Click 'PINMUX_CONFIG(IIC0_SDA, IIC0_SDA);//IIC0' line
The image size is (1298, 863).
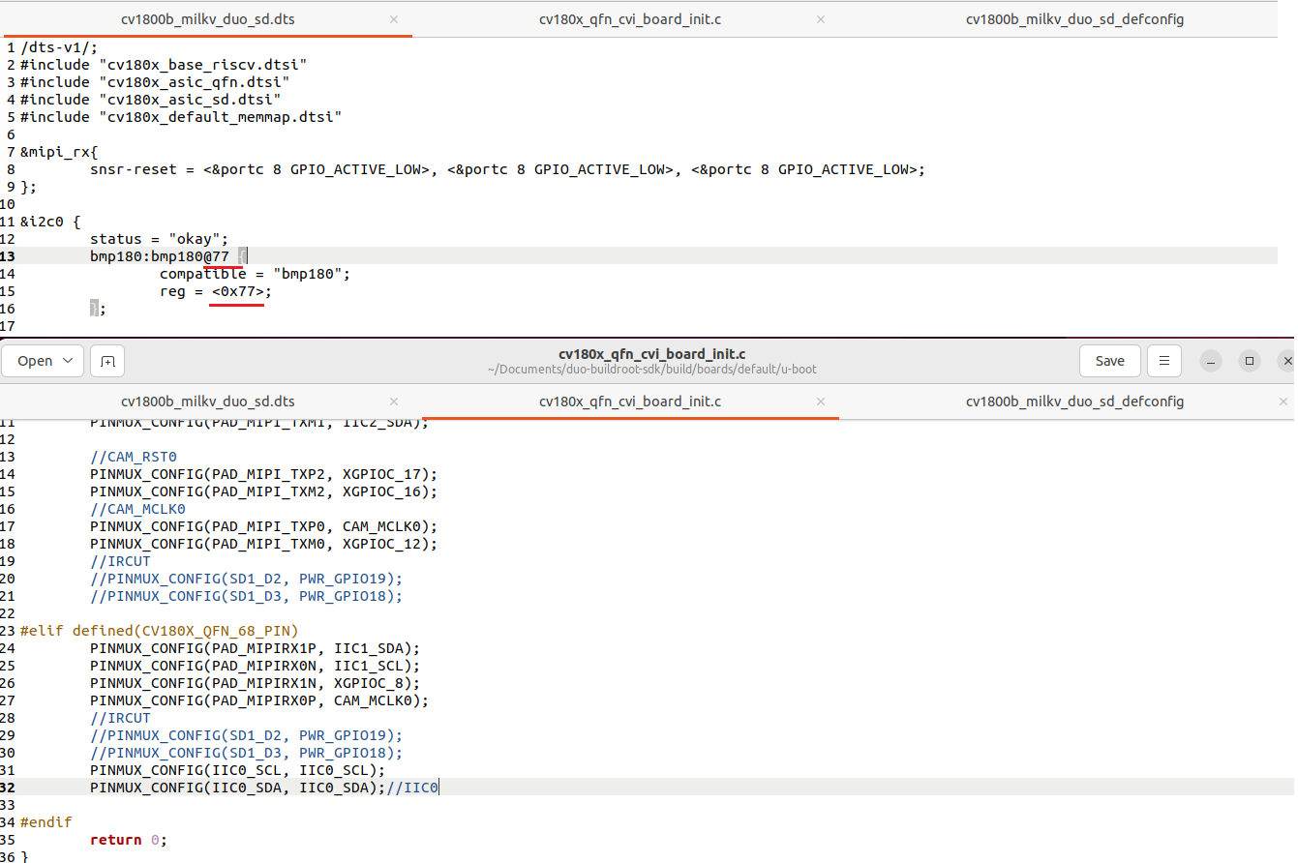pyautogui.click(x=264, y=788)
